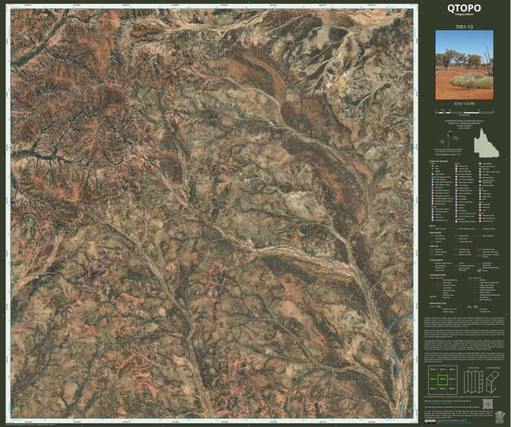Click the Camping Ground legend icon
The height and width of the screenshot is (427, 511).
pyautogui.click(x=432, y=220)
